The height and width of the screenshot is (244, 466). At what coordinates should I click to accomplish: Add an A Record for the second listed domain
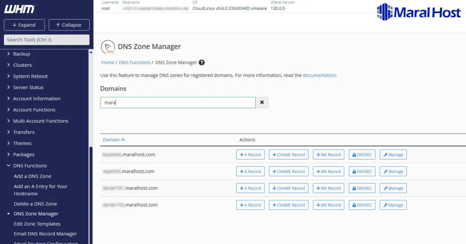point(250,172)
